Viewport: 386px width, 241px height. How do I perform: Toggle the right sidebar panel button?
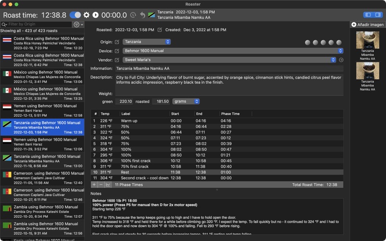click(x=378, y=15)
